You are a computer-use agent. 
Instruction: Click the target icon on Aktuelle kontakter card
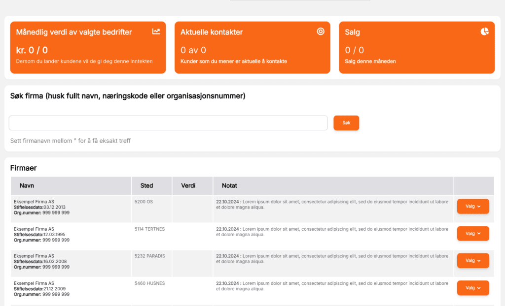point(321,31)
